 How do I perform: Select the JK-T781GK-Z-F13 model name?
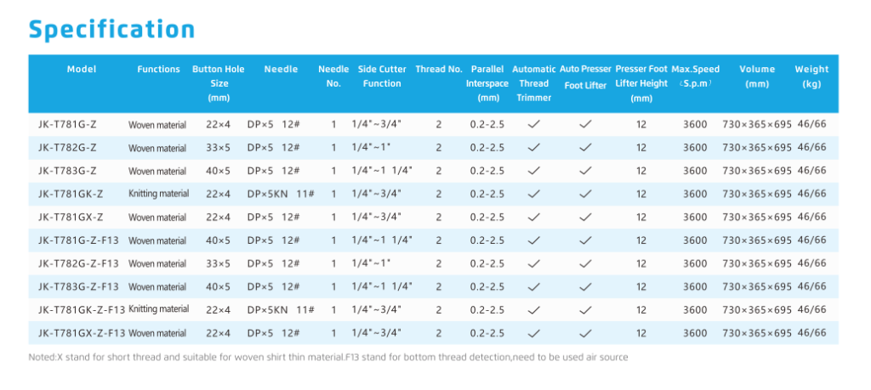[81, 309]
